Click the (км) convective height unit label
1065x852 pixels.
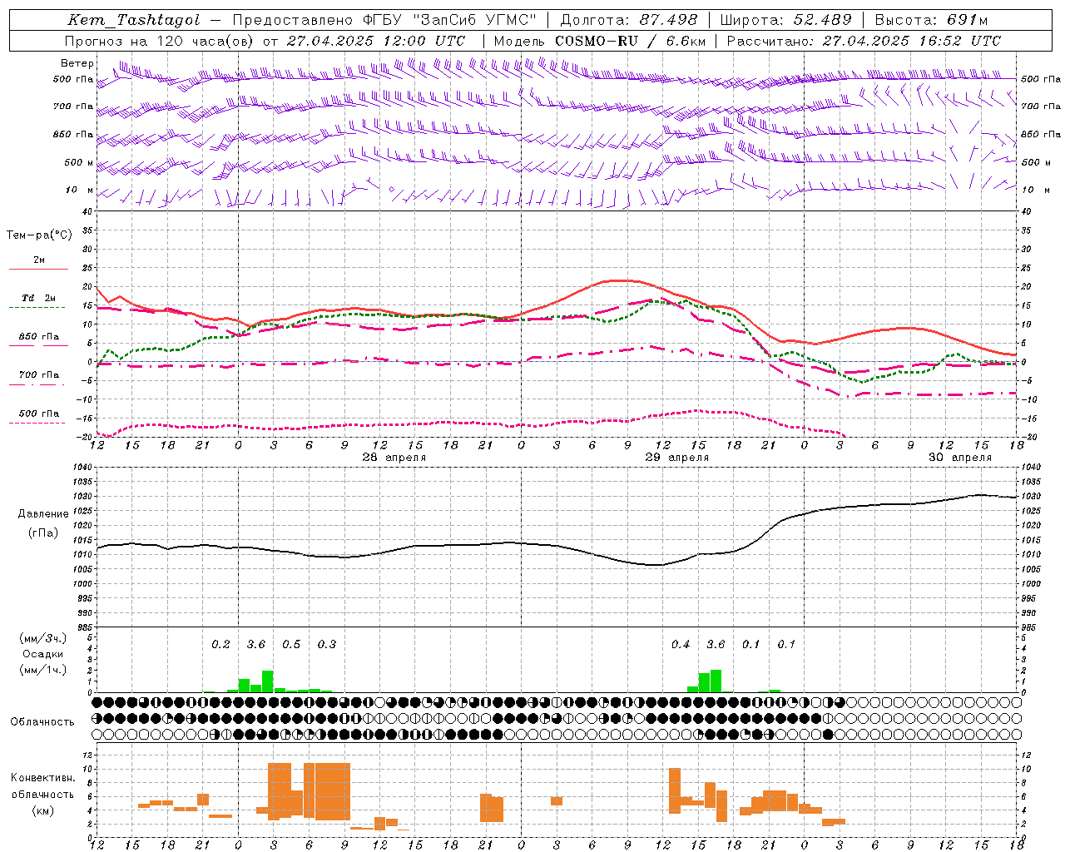click(42, 810)
